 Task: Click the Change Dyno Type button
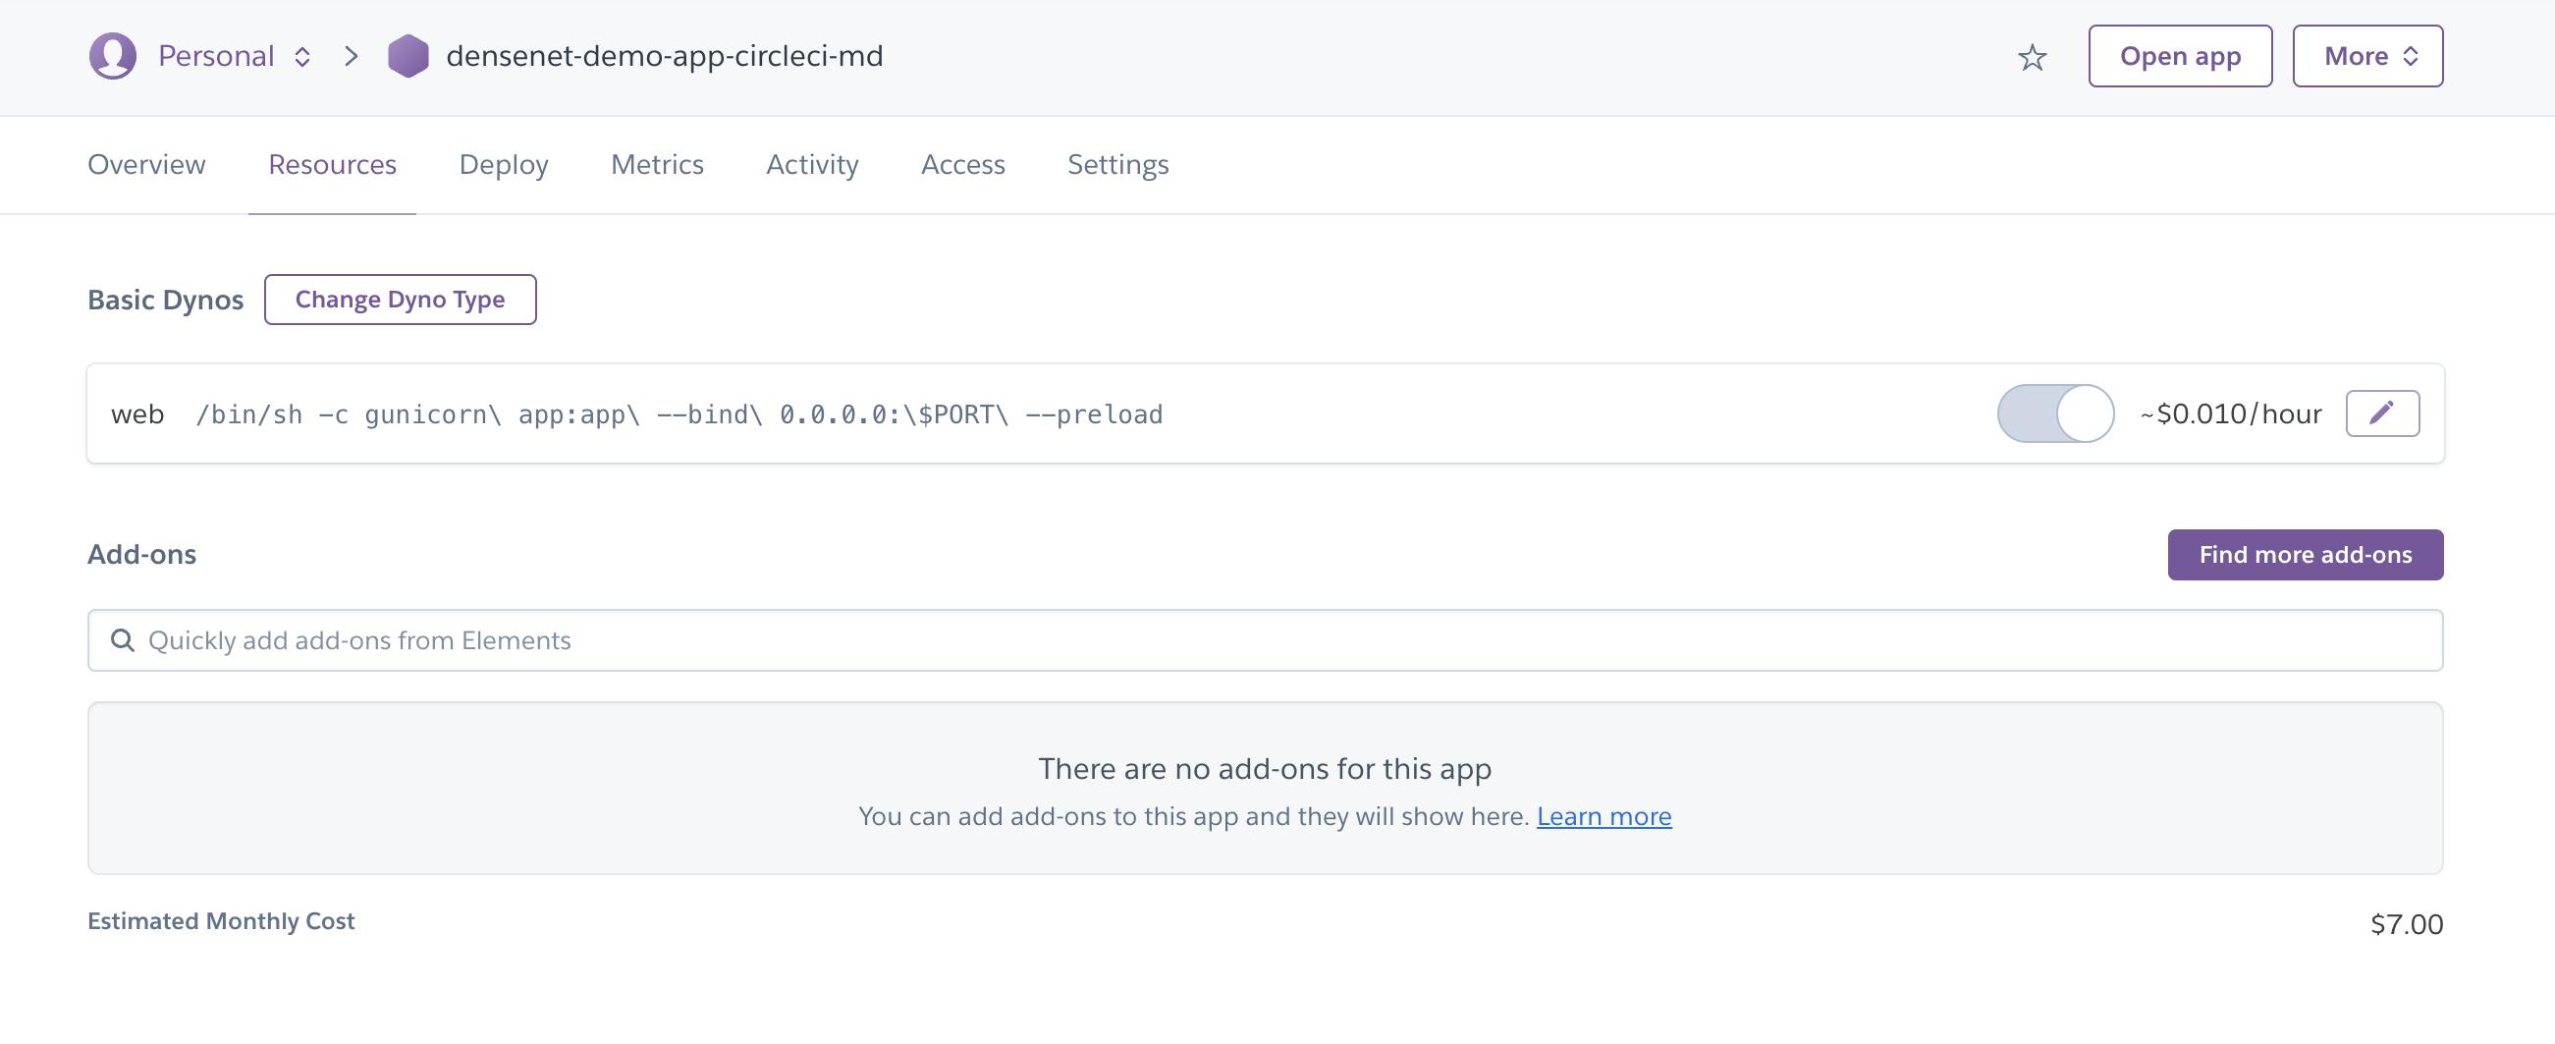point(400,299)
